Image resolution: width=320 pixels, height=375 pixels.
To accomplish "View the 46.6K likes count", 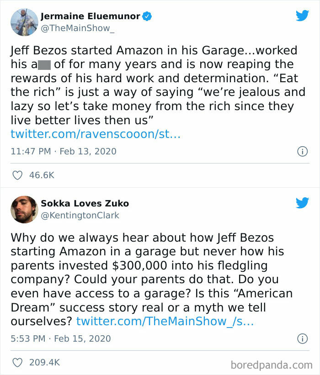I will point(42,175).
